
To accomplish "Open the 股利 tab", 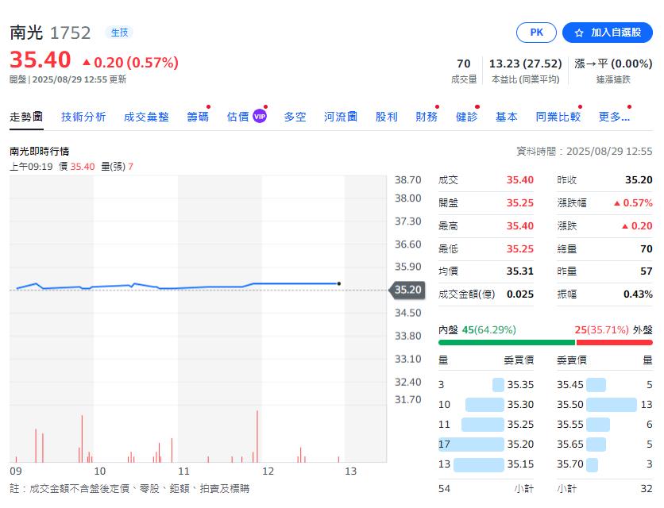I will tap(387, 117).
